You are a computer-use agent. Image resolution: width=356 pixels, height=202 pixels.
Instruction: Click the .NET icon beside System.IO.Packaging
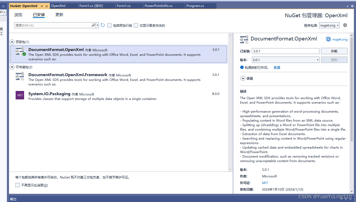[20, 95]
